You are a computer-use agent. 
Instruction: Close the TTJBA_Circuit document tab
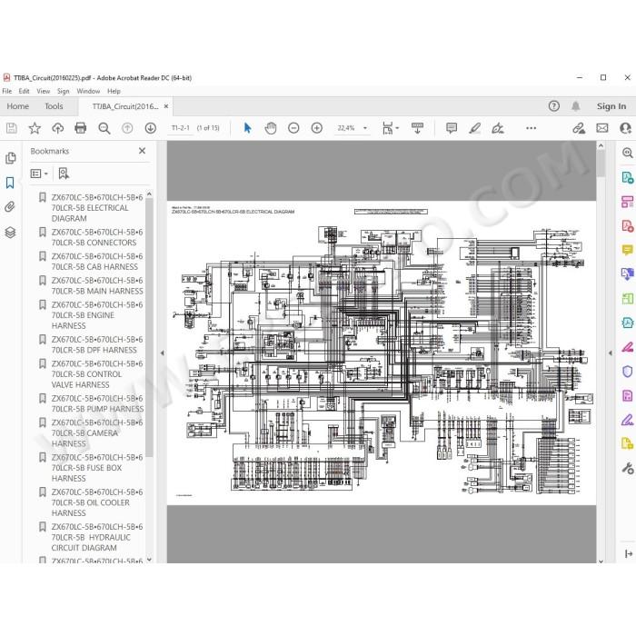tap(166, 106)
